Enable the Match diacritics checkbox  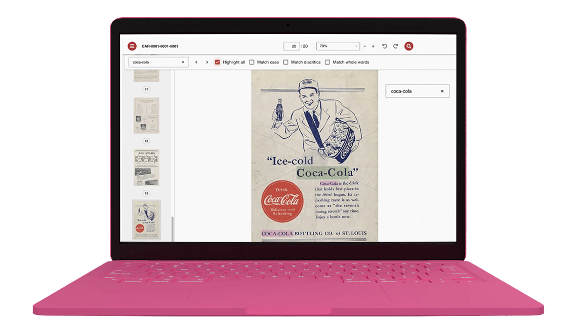tap(286, 62)
